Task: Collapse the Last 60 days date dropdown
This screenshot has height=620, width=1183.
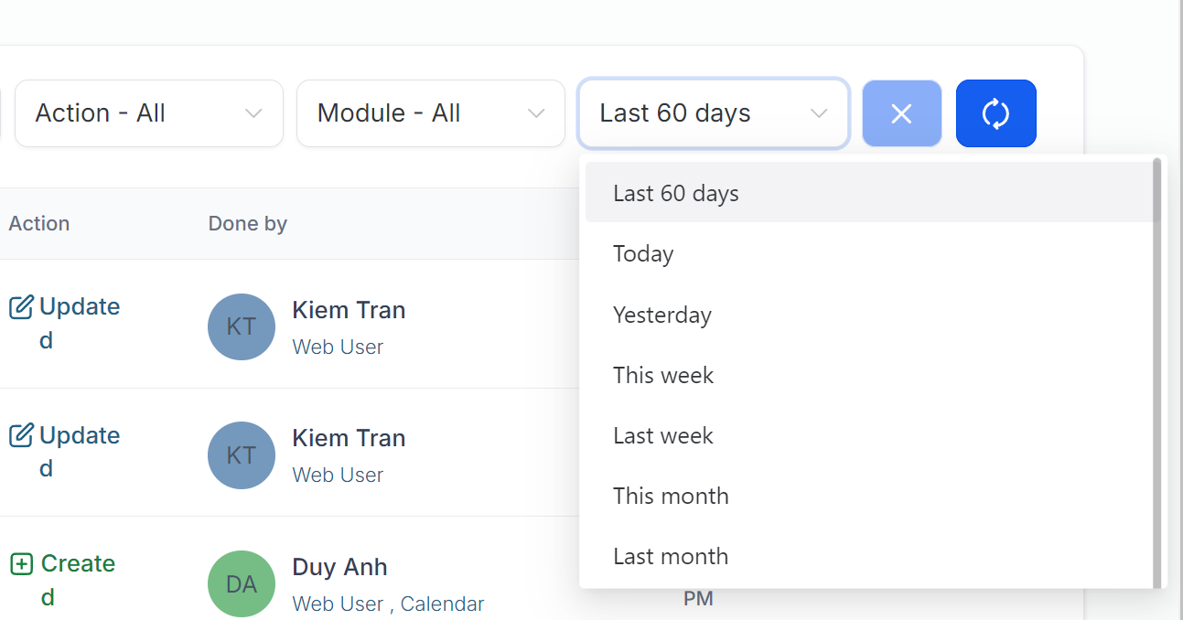Action: (714, 113)
